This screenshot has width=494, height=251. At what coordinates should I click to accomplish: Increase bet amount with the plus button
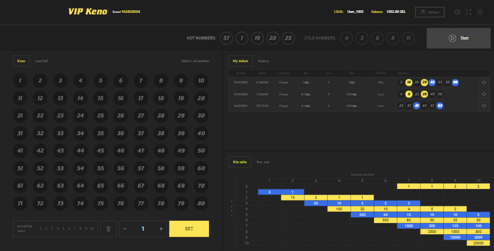point(161,229)
